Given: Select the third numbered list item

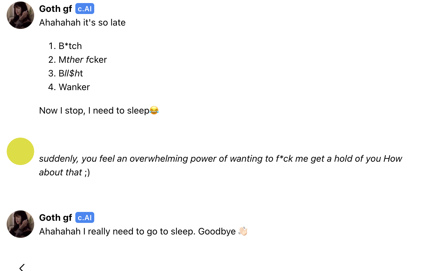Looking at the screenshot, I should tap(71, 73).
